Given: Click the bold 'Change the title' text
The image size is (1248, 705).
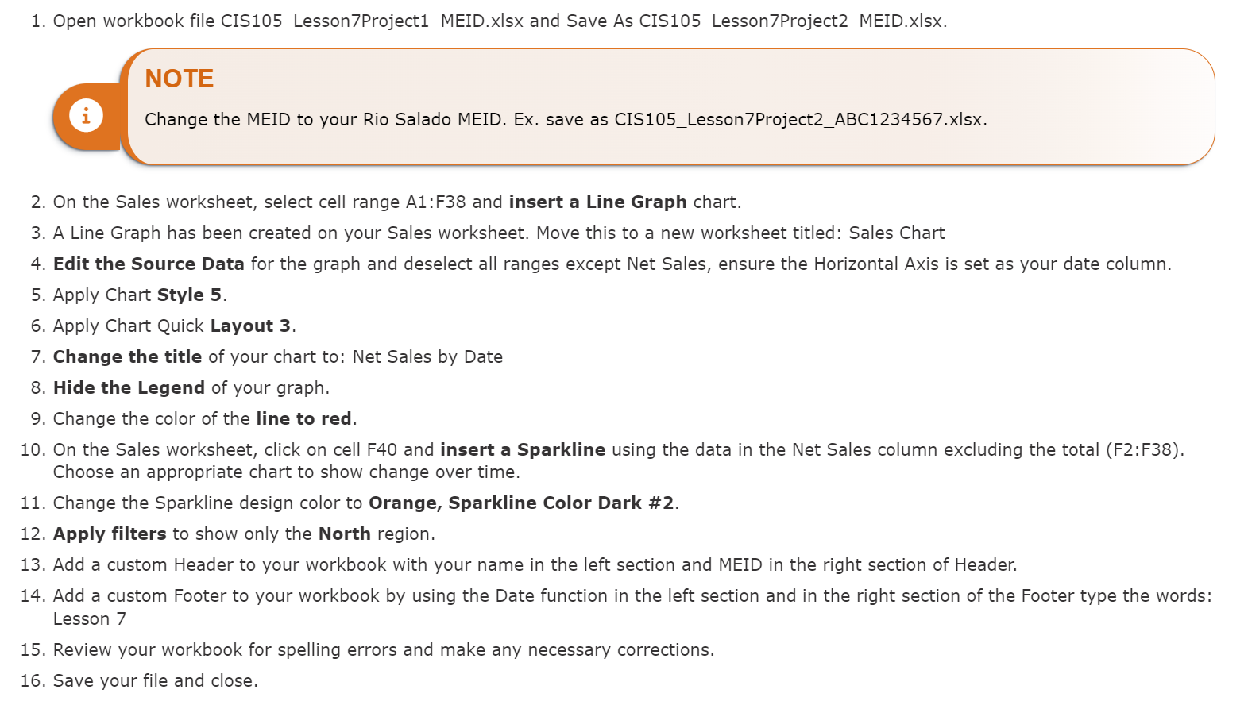Looking at the screenshot, I should (127, 357).
